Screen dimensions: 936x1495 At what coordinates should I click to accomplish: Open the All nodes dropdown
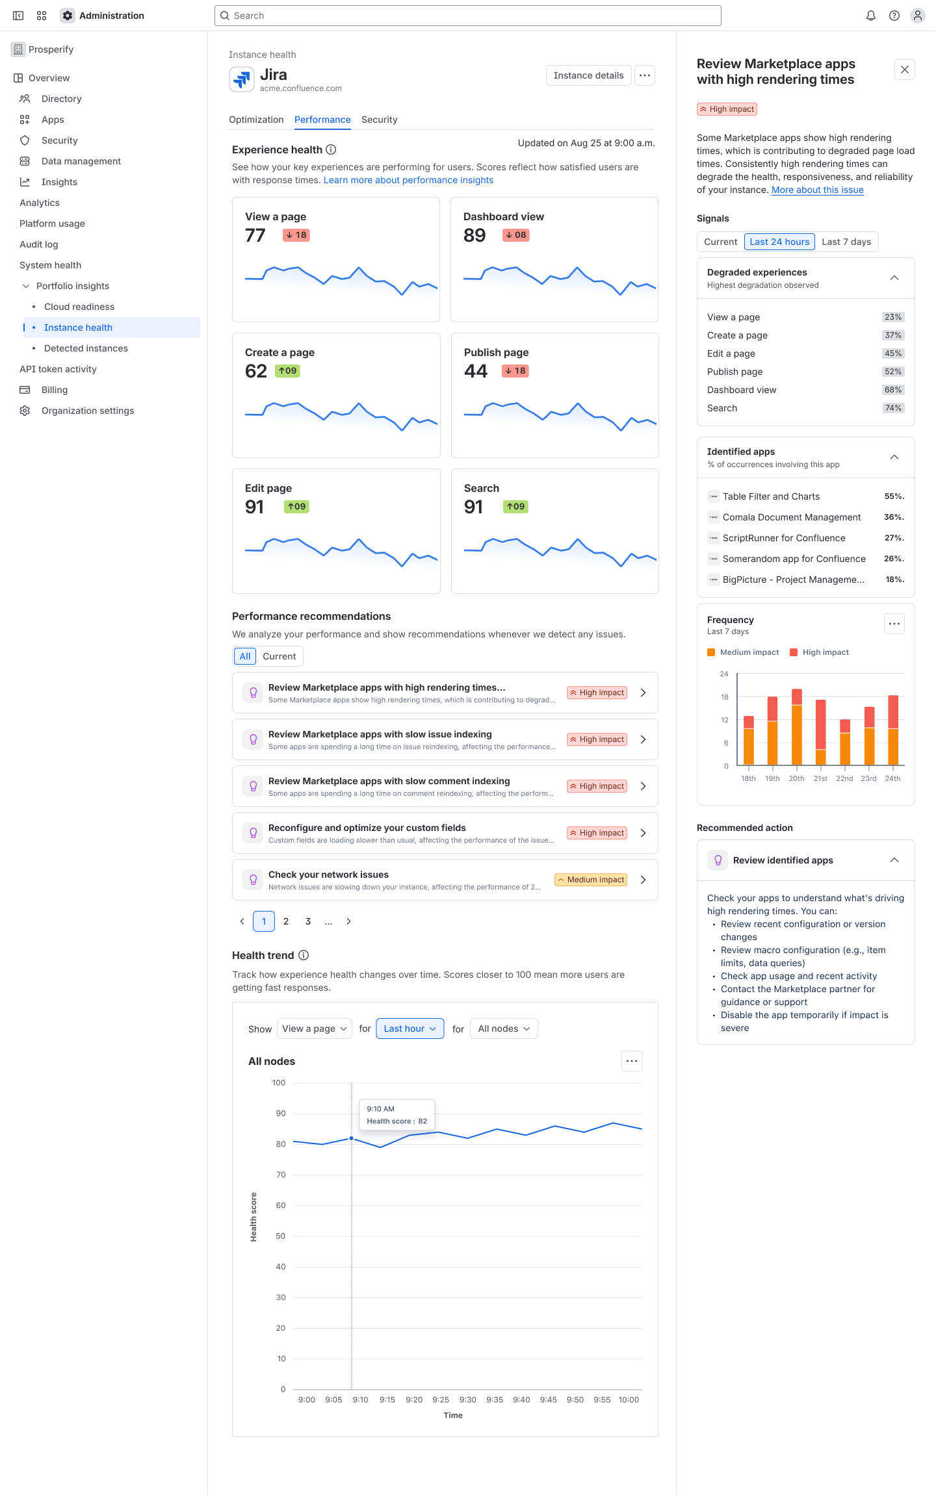504,1029
